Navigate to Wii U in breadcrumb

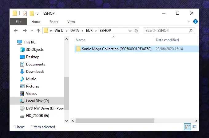coord(59,31)
